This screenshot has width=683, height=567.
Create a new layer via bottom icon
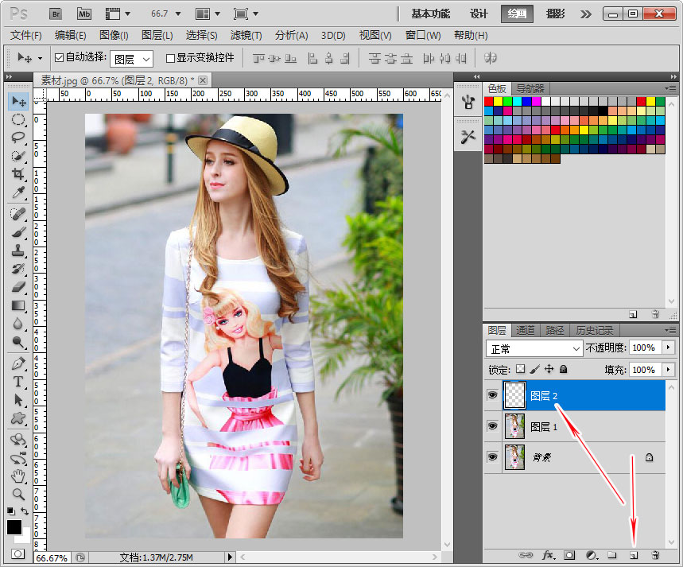pyautogui.click(x=634, y=555)
